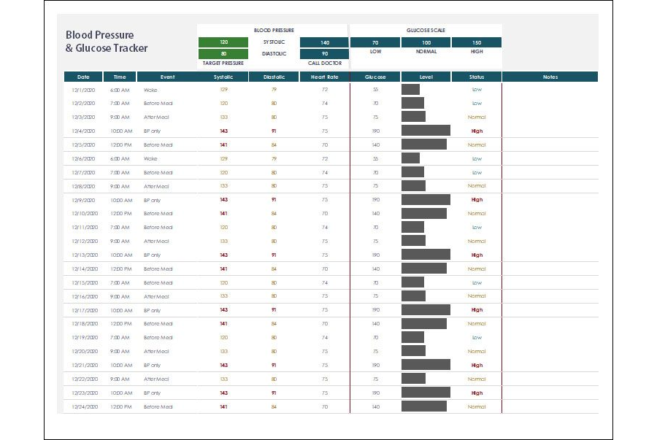The height and width of the screenshot is (440, 657).
Task: Click the level bar in the 12/4/2020 row
Action: (x=426, y=130)
